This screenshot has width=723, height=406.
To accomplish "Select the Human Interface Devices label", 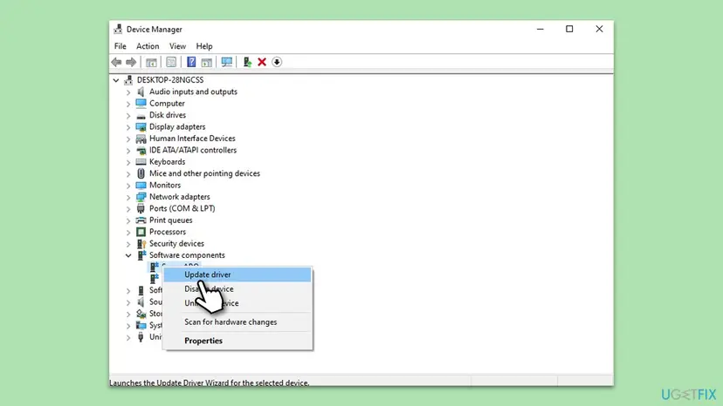I will (x=192, y=139).
